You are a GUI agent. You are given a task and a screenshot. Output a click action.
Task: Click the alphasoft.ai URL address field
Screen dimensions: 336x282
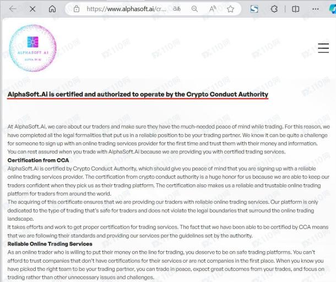126,9
